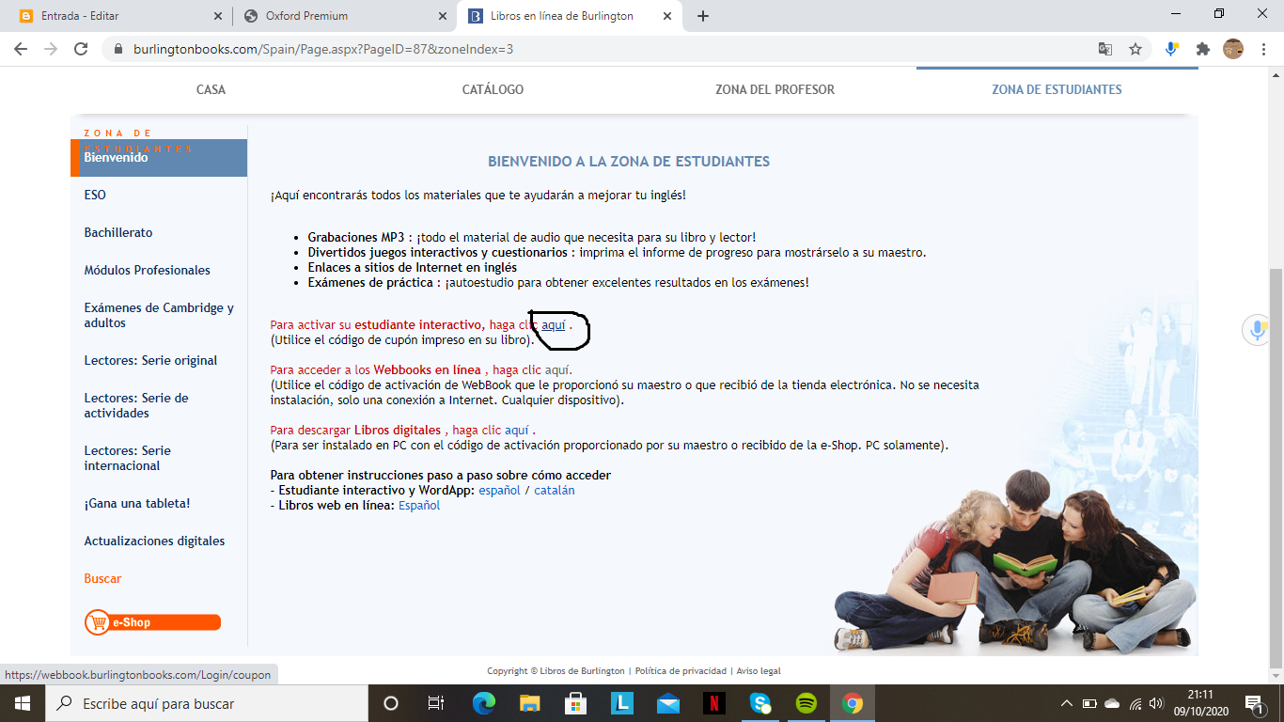Open Skype from taskbar
Screen dimensions: 1284x722
pyautogui.click(x=760, y=703)
